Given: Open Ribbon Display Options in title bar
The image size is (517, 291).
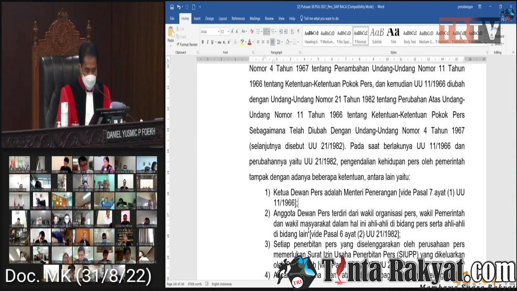Looking at the screenshot, I should 479,7.
